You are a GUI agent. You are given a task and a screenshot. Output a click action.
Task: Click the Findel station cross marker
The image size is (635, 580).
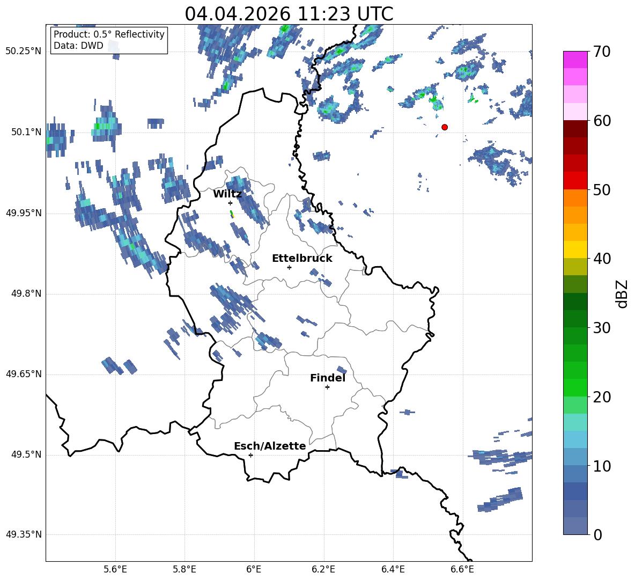pos(327,387)
